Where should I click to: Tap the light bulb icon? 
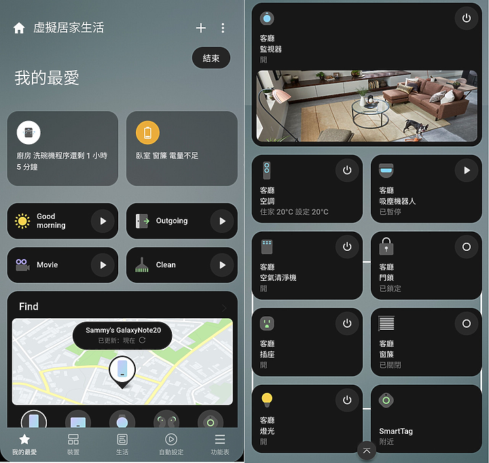click(x=267, y=400)
